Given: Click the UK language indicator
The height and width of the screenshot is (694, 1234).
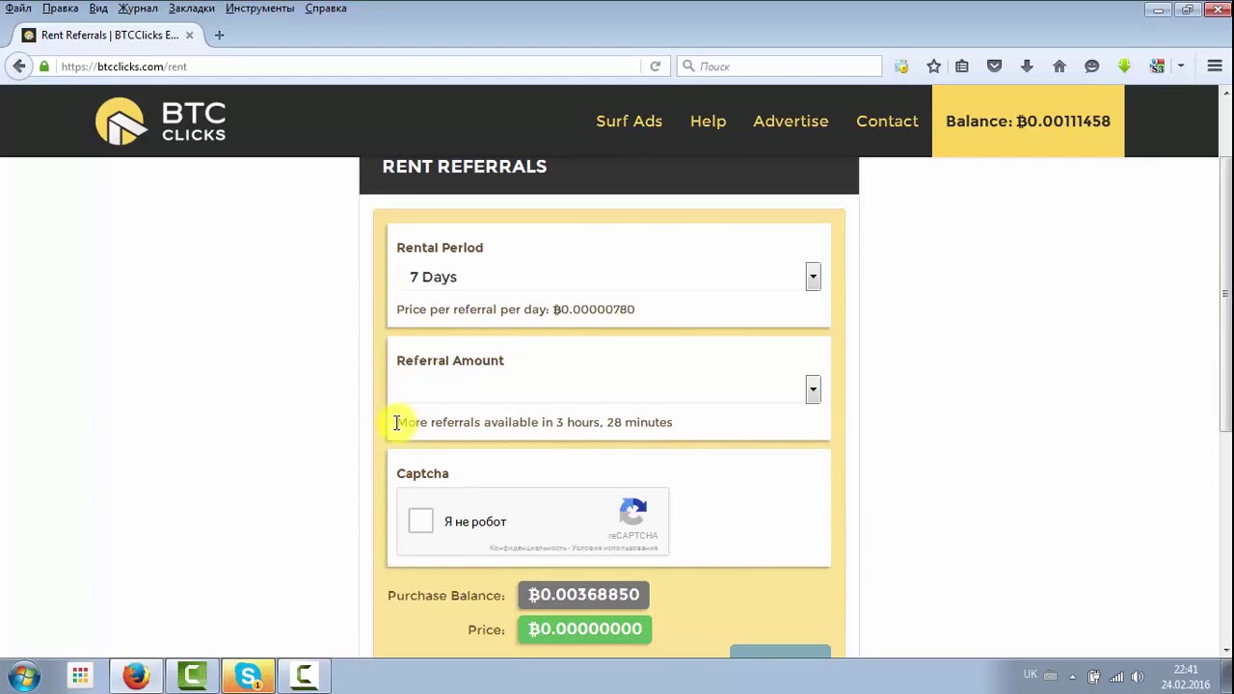Looking at the screenshot, I should pyautogui.click(x=1030, y=675).
